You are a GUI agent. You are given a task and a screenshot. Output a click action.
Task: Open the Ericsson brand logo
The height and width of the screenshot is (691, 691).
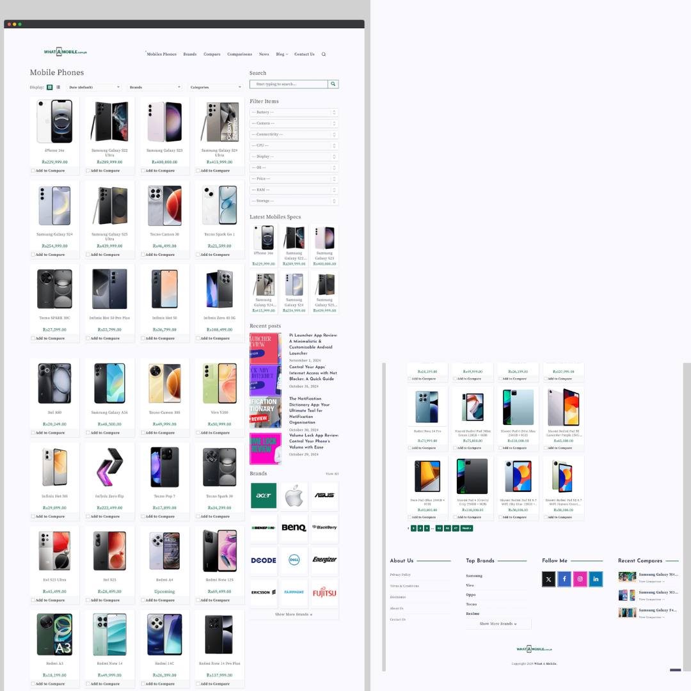click(264, 592)
